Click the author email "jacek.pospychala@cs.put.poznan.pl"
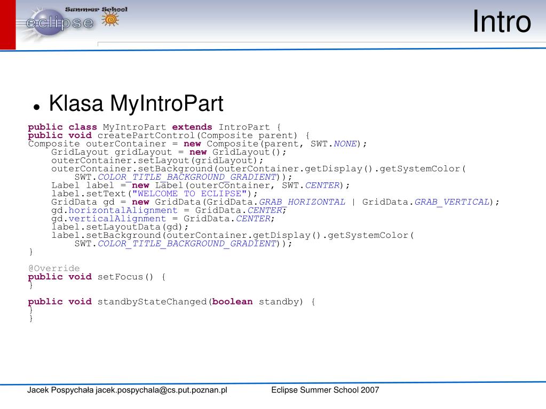This screenshot has height=409, width=546. 161,390
